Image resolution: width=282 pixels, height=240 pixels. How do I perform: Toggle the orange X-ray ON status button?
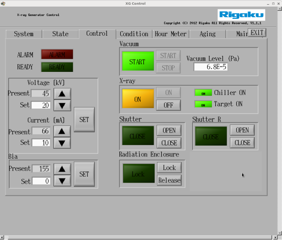pyautogui.click(x=138, y=99)
